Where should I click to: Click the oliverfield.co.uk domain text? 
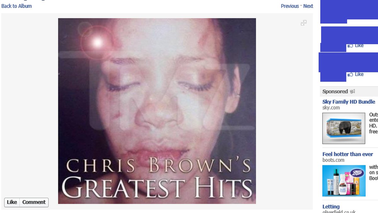pyautogui.click(x=339, y=212)
